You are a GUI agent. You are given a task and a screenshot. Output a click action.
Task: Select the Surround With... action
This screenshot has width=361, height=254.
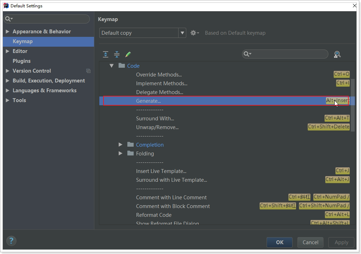point(155,118)
